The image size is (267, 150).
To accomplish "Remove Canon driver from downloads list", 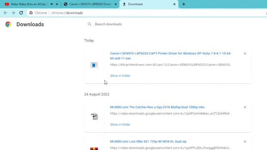I will click(x=245, y=53).
